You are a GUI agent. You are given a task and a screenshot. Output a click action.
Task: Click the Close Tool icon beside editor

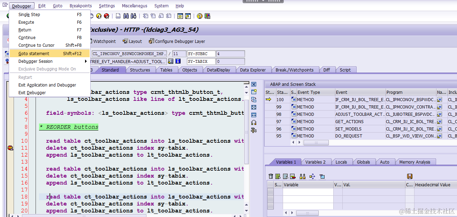pos(254,84)
